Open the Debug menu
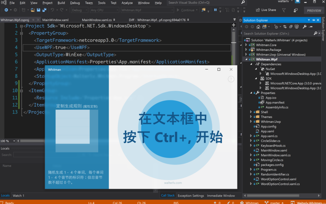The image size is (326, 204). pos(75,2)
